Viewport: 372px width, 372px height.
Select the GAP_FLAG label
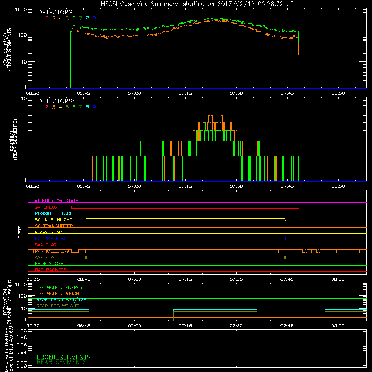click(x=46, y=207)
